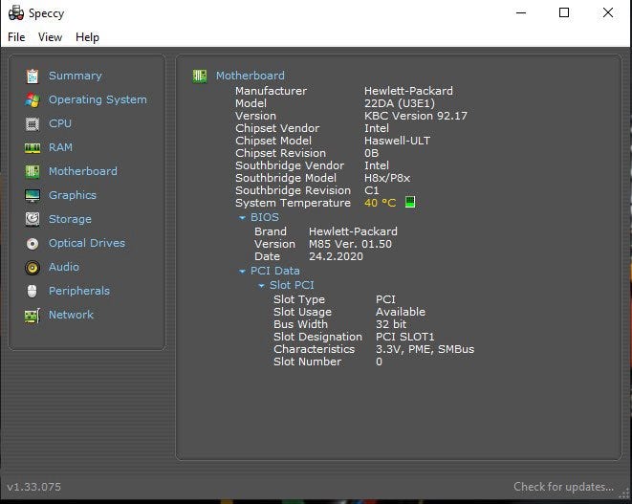Click the PCI Data section label
The image size is (632, 504).
(x=275, y=271)
